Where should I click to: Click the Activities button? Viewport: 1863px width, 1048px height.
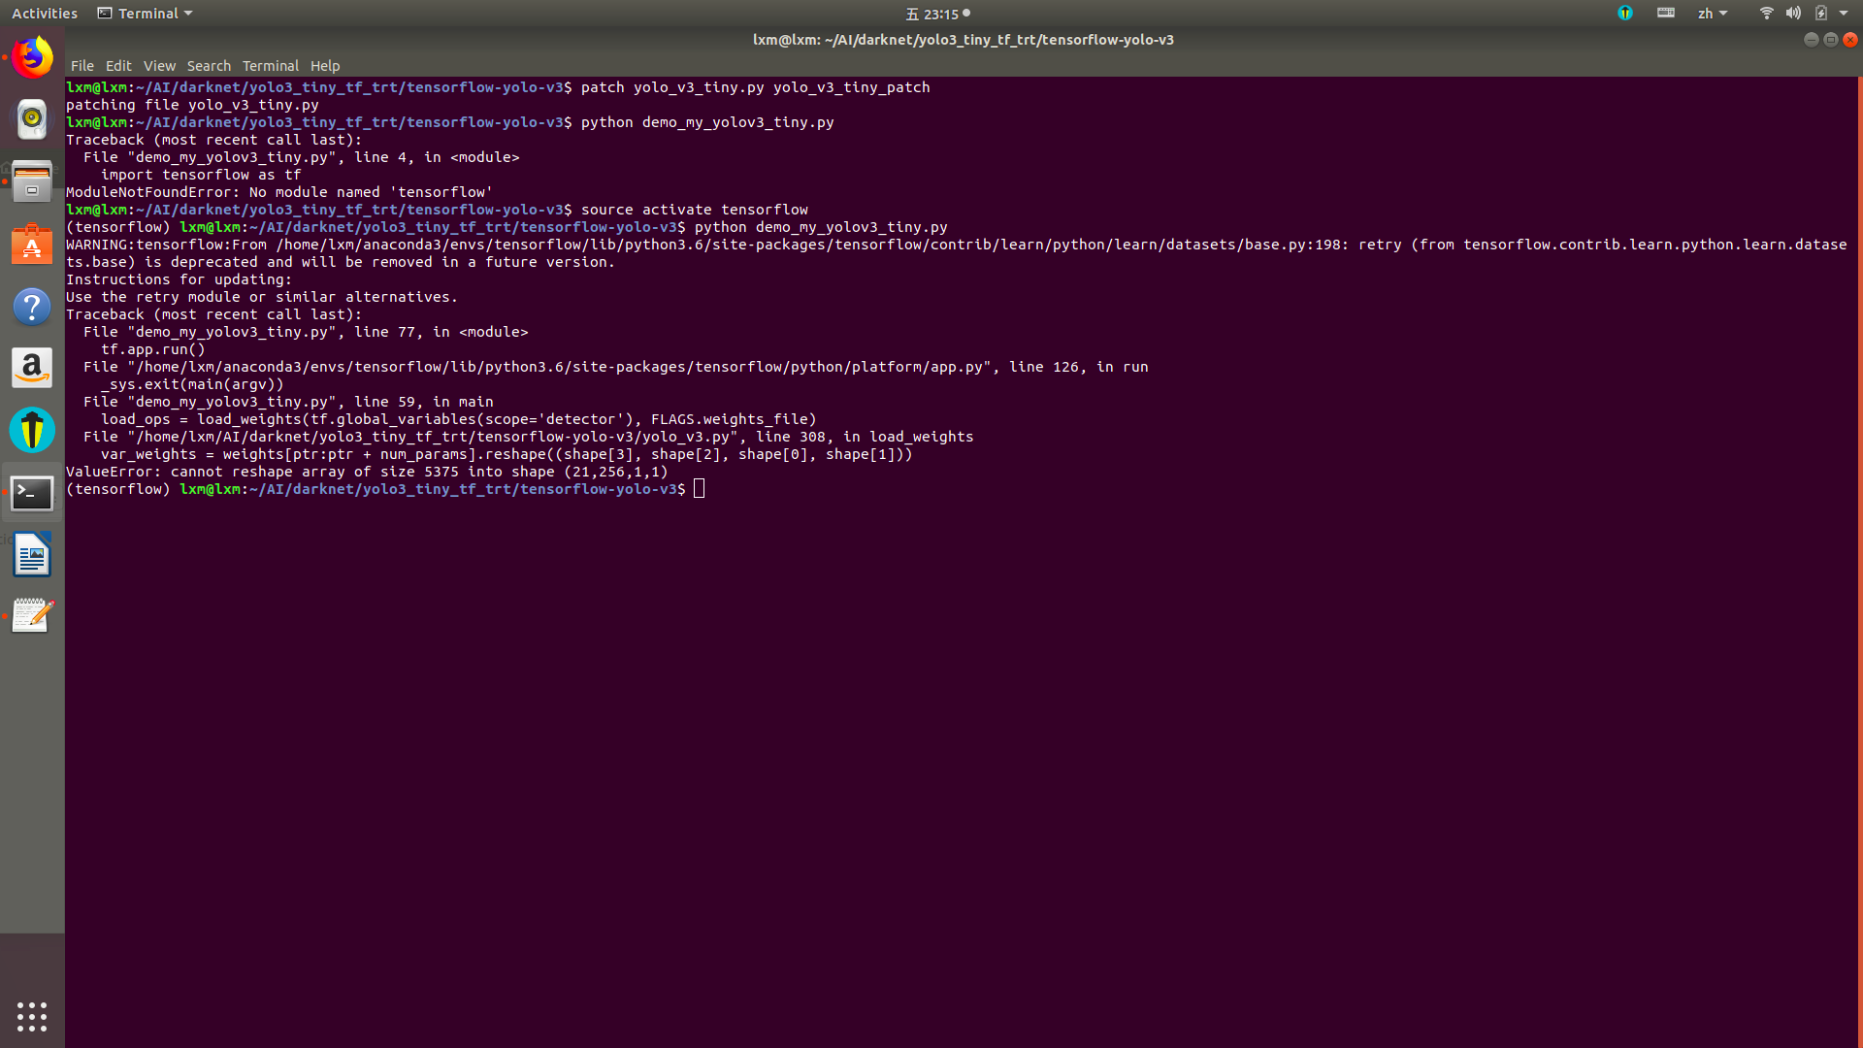(x=45, y=14)
